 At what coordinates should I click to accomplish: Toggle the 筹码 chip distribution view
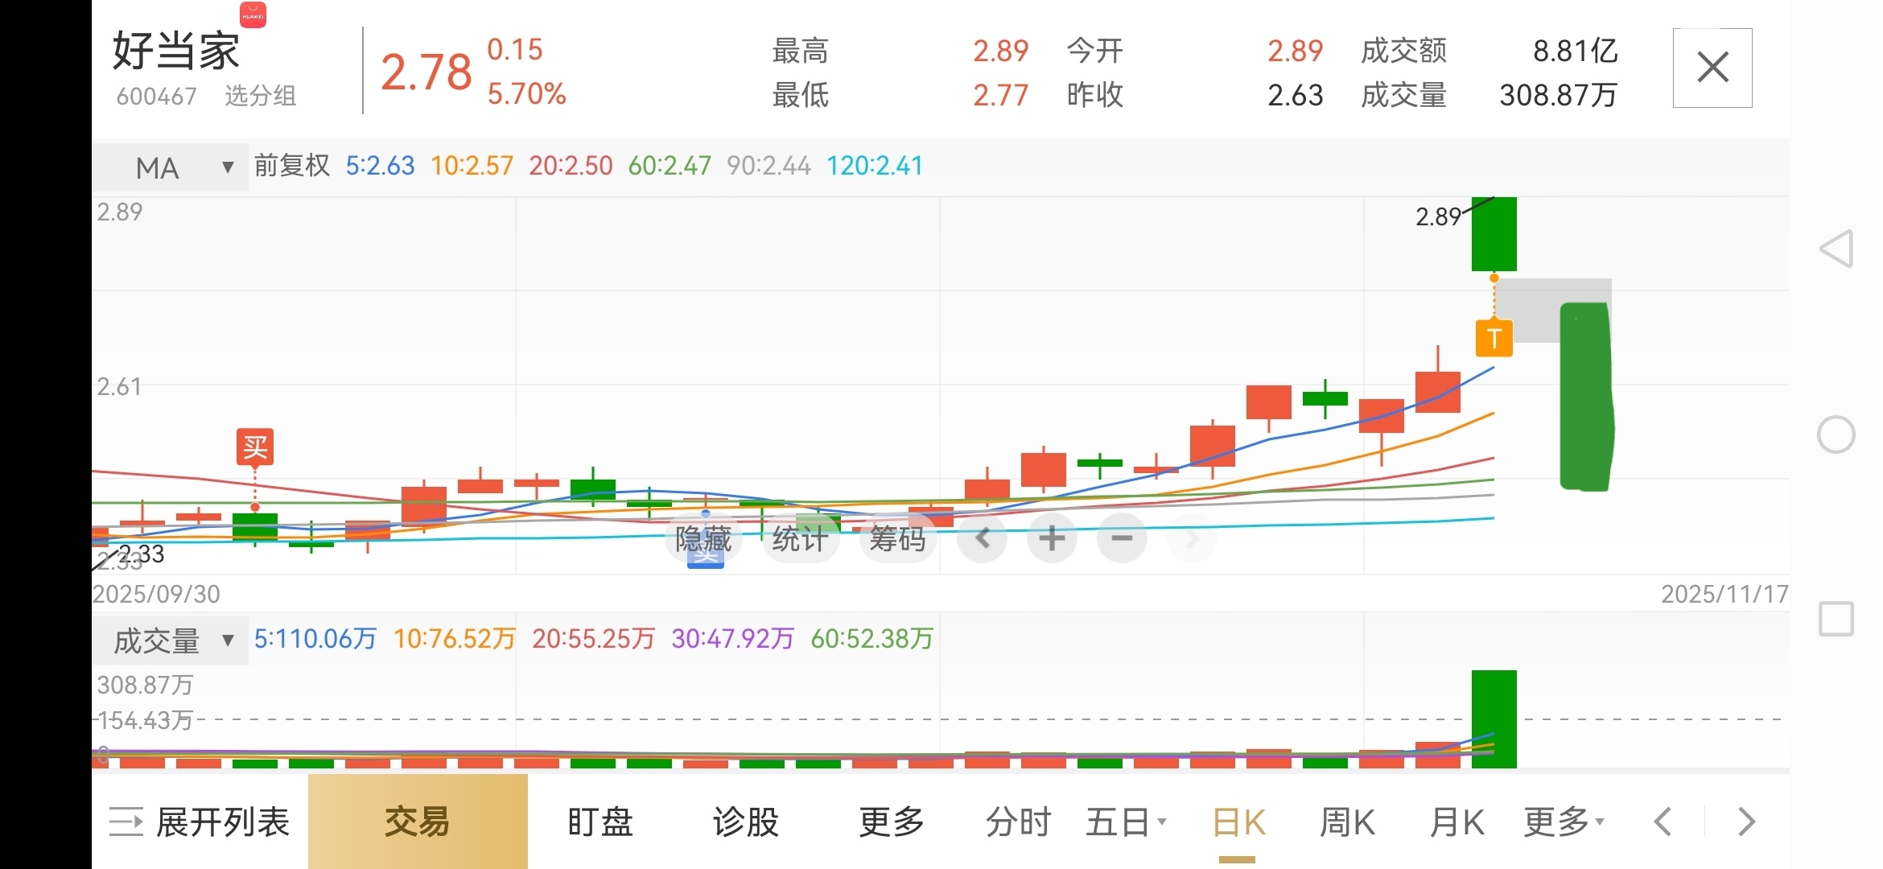(897, 538)
